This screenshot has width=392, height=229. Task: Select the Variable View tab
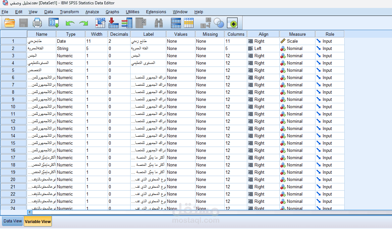click(x=38, y=221)
